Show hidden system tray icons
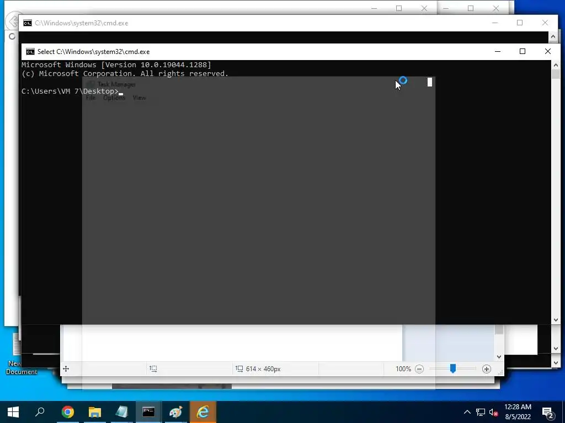This screenshot has width=565, height=423. point(467,412)
